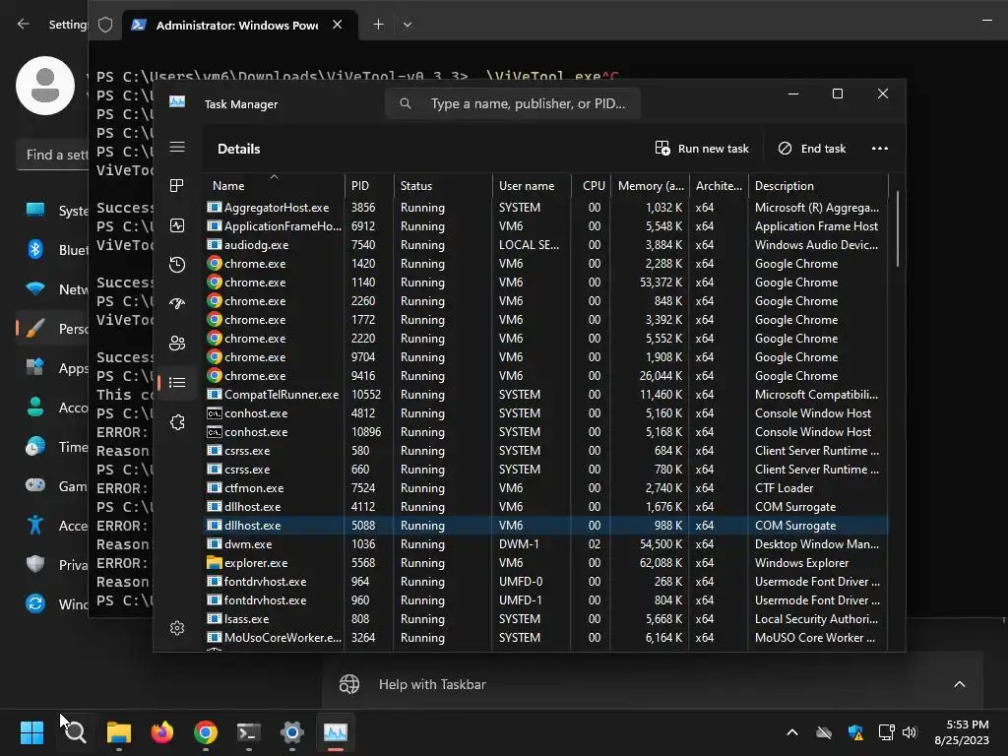
Task: Click Task Manager title bar app icon
Action: coord(177,102)
